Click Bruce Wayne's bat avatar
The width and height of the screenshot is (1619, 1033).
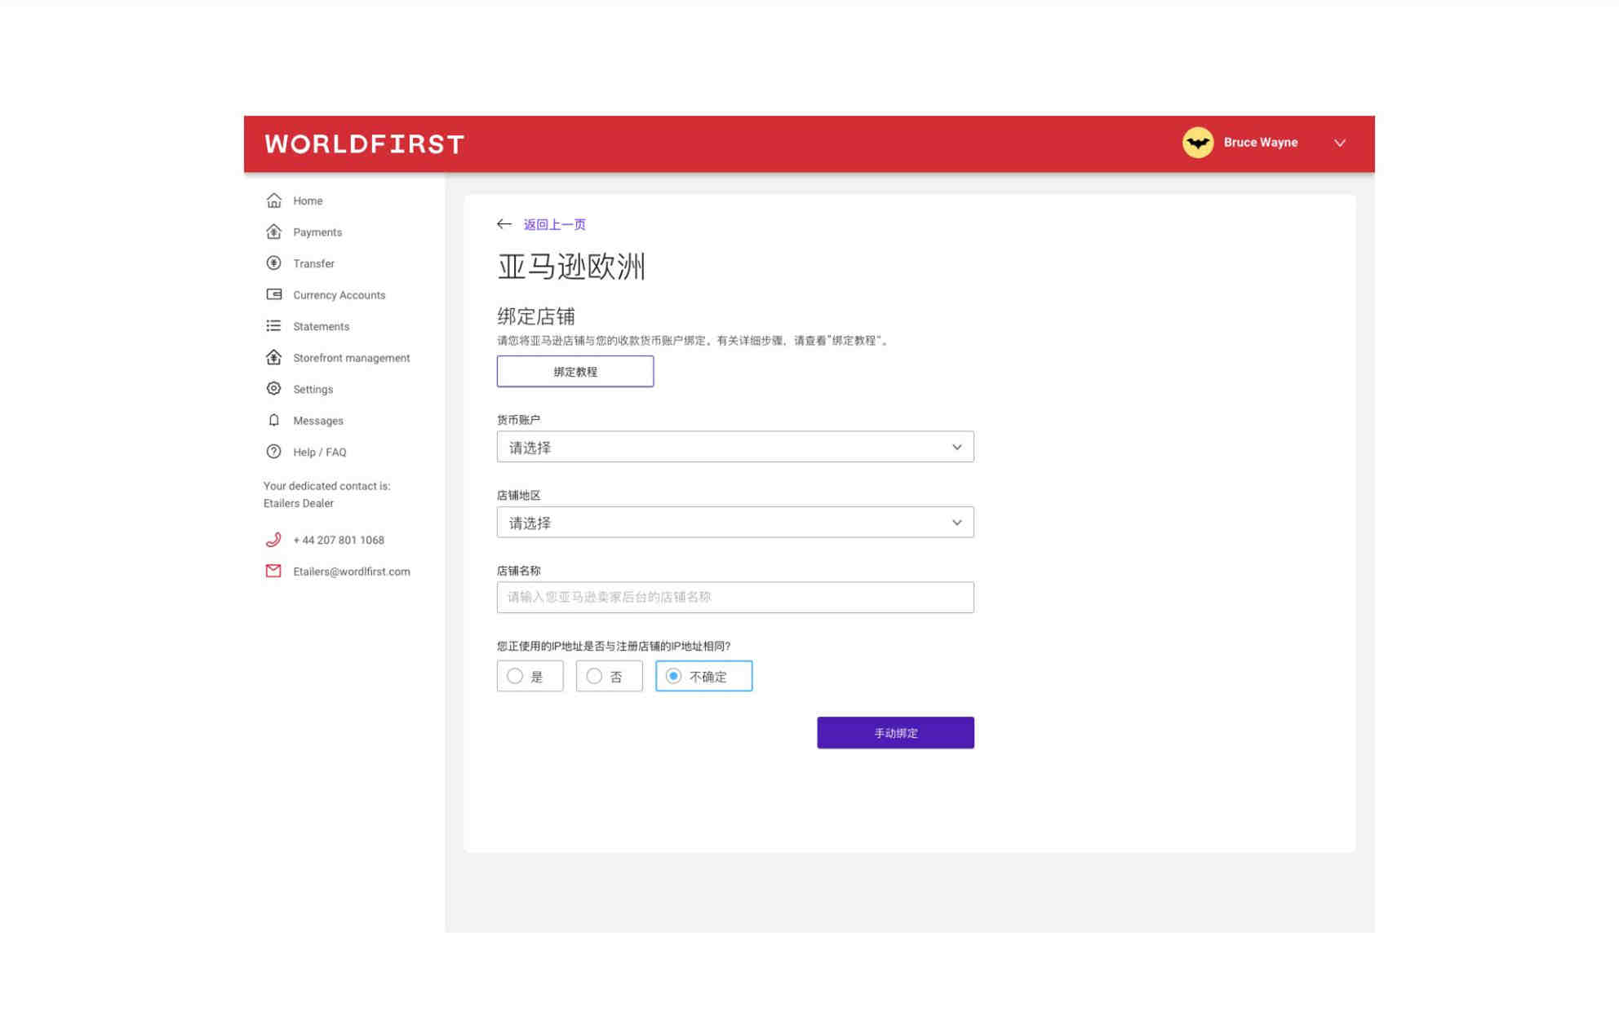[x=1197, y=143]
